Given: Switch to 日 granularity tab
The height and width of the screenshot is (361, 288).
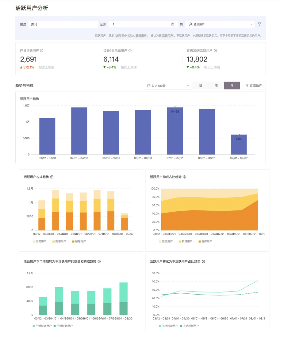Looking at the screenshot, I should (200, 86).
